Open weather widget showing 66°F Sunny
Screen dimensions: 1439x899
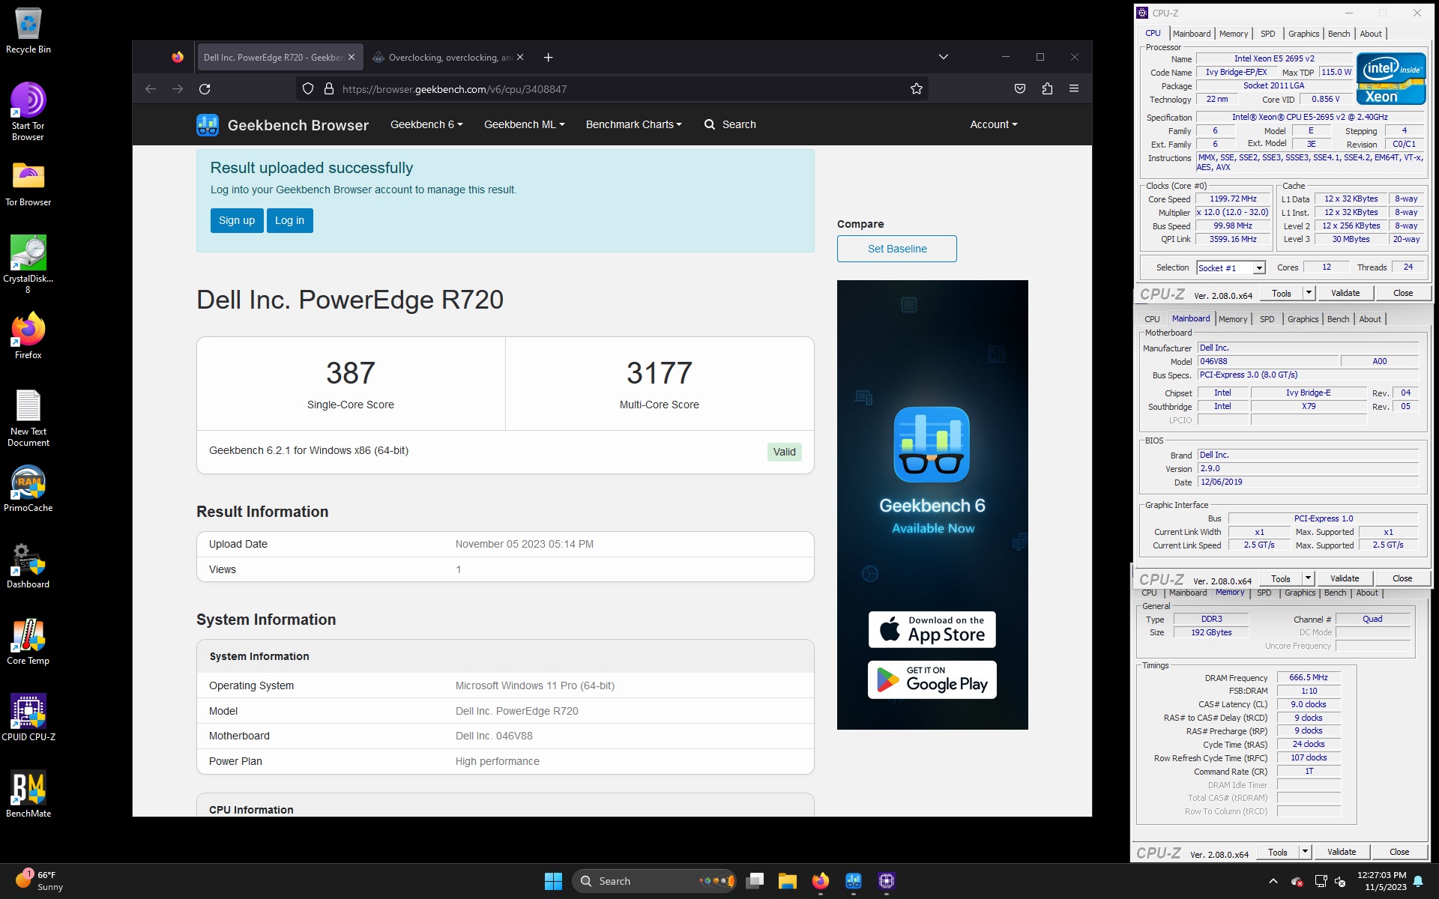[39, 881]
